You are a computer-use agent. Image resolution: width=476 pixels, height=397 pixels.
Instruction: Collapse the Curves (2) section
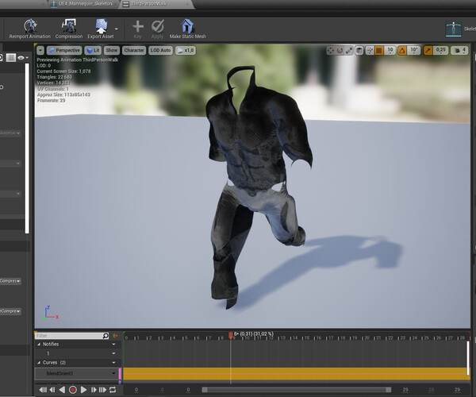(x=39, y=363)
